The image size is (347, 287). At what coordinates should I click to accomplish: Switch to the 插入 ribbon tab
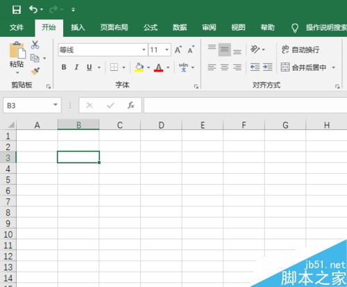(78, 28)
